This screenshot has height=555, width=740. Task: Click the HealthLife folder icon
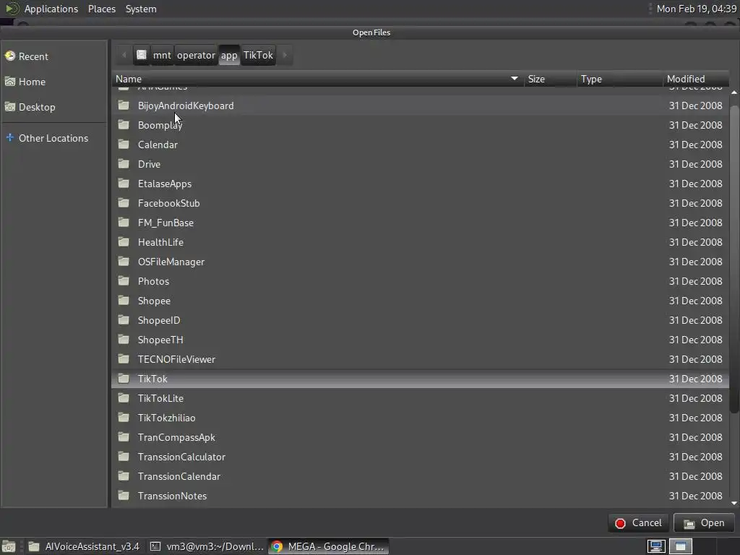pos(124,241)
